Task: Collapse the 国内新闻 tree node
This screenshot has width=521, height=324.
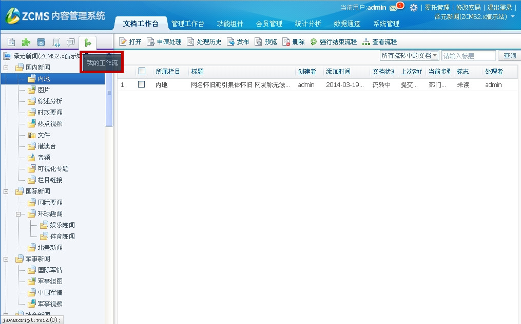Action: coord(7,68)
